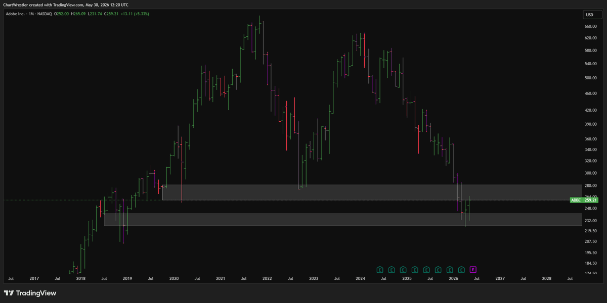Click the leftmost green earnings marker

tap(379, 269)
